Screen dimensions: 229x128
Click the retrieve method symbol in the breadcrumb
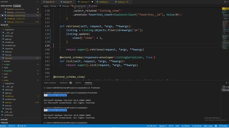tap(93, 6)
